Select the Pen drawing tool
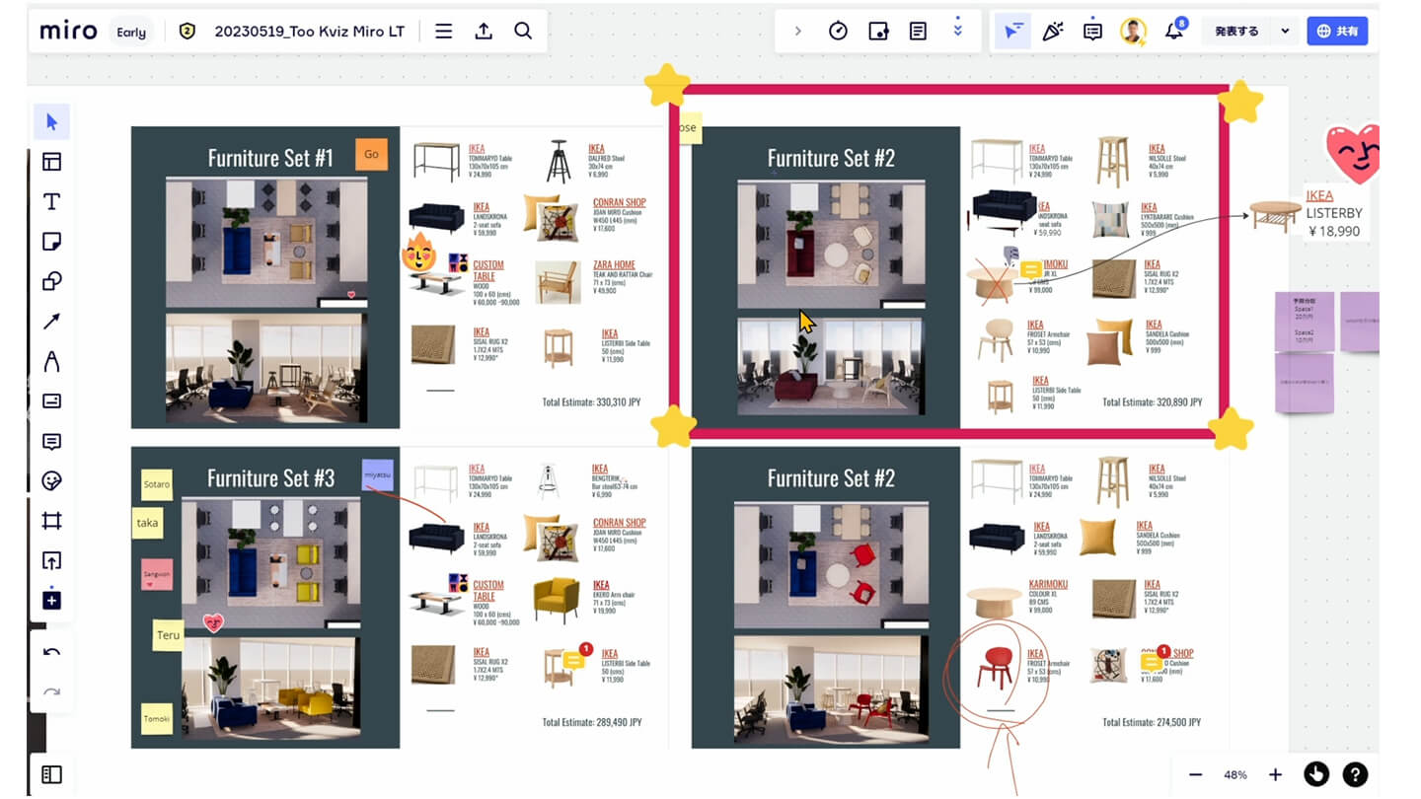1421x799 pixels. (x=52, y=362)
